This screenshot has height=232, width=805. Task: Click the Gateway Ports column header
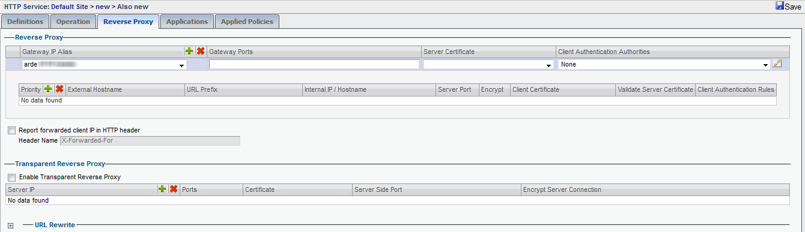point(231,52)
